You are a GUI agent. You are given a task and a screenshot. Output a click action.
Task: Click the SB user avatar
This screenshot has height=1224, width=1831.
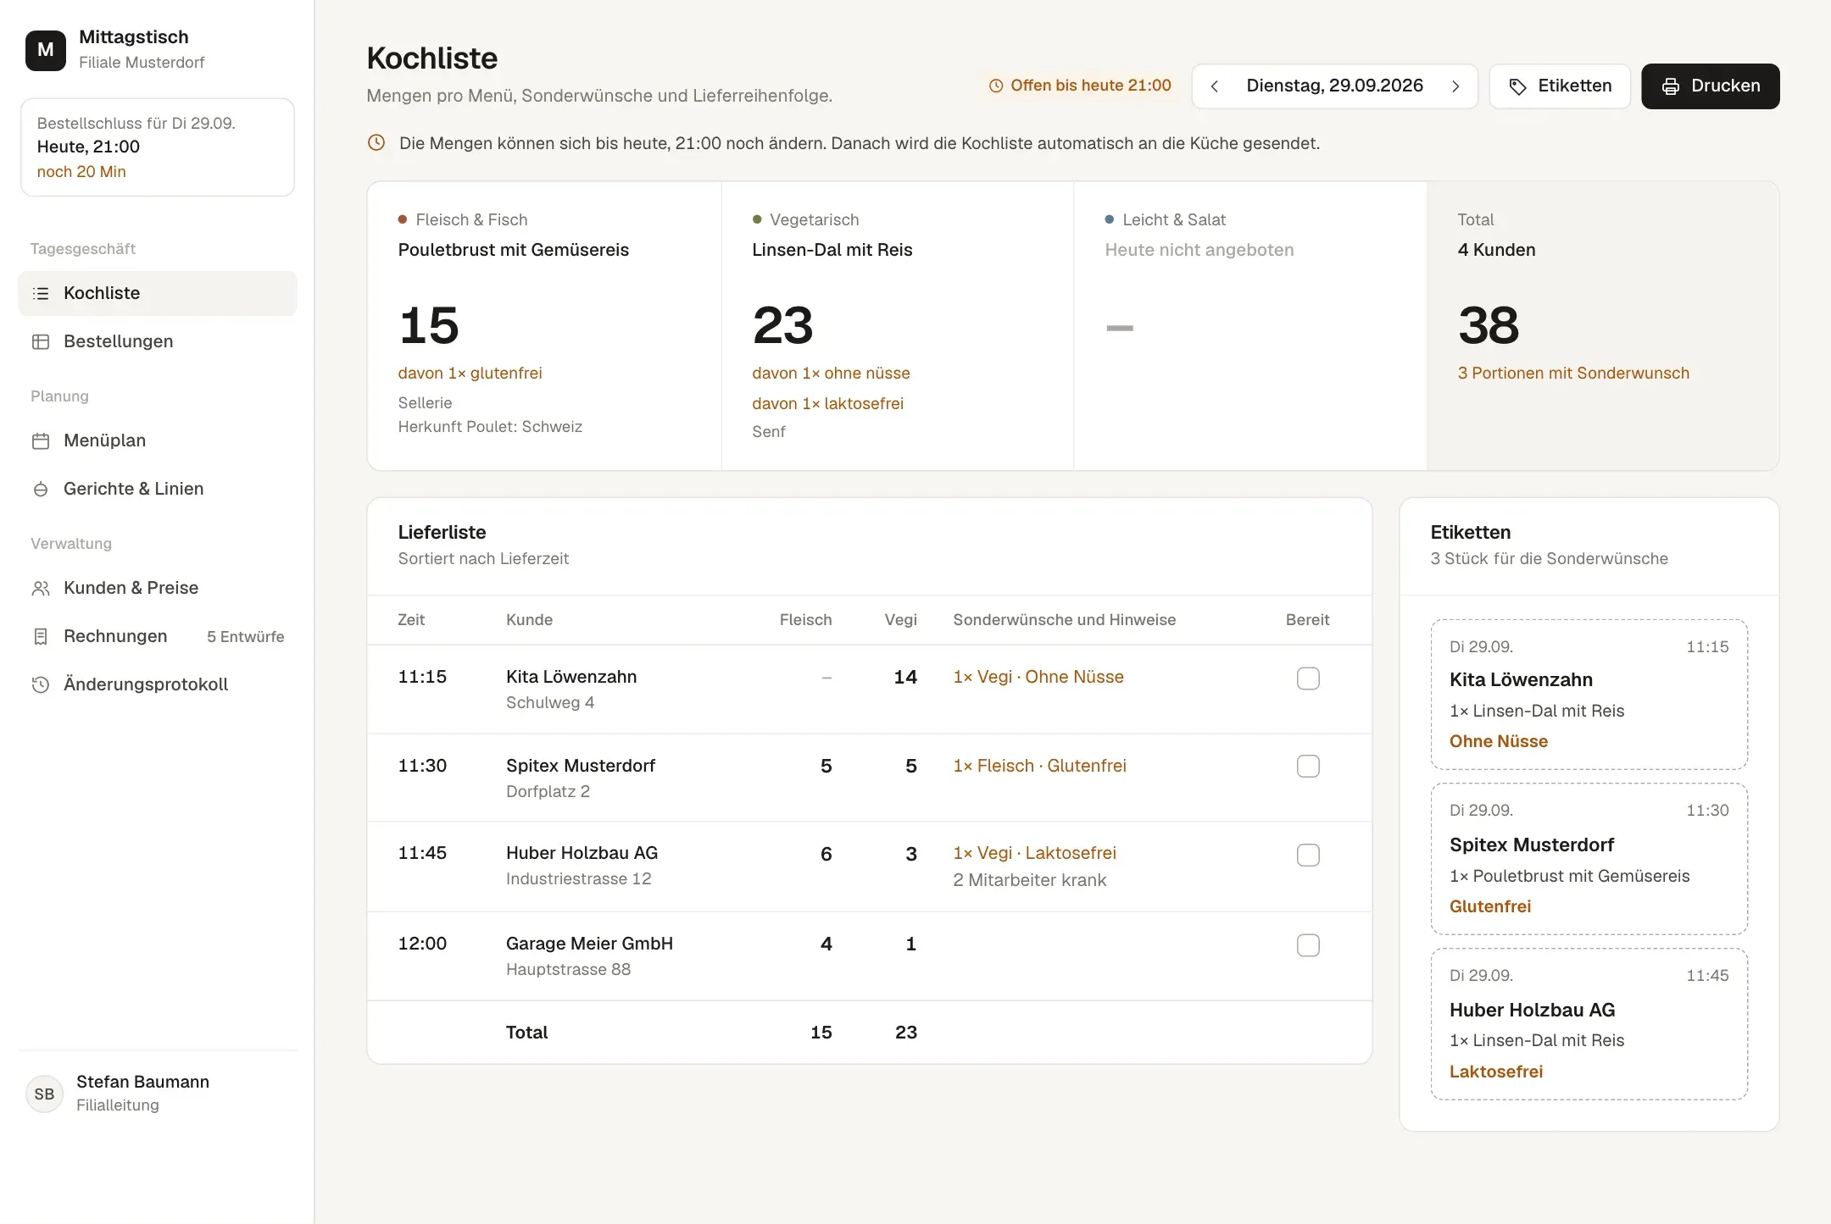coord(45,1094)
